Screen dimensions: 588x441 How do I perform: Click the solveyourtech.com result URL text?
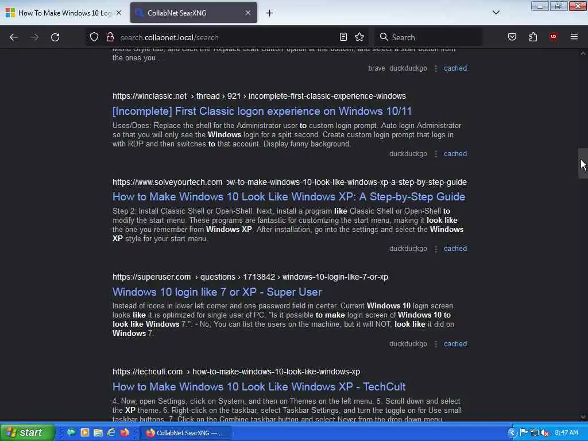click(289, 182)
